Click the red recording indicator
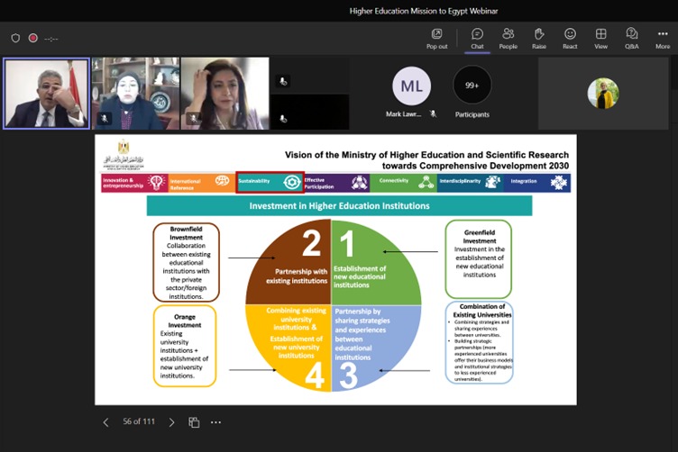 coord(33,38)
